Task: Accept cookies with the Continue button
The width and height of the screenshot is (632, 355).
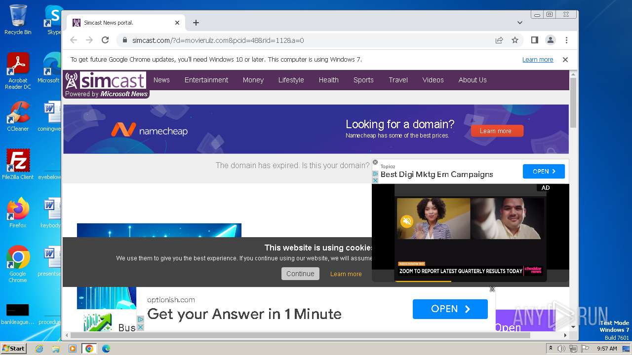Action: (300, 274)
